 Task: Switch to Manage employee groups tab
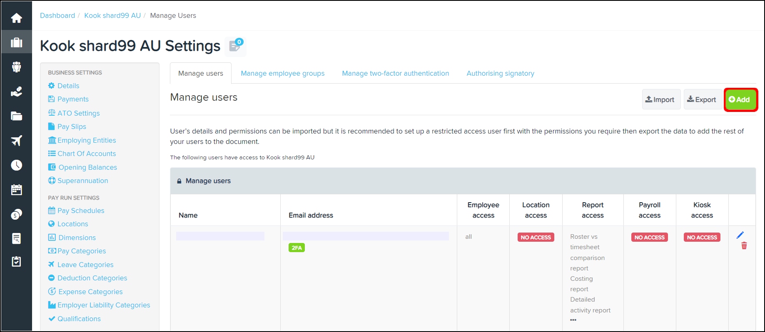[x=282, y=73]
